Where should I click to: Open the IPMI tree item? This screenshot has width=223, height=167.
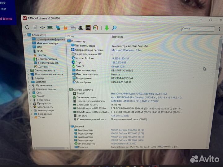click(x=40, y=51)
